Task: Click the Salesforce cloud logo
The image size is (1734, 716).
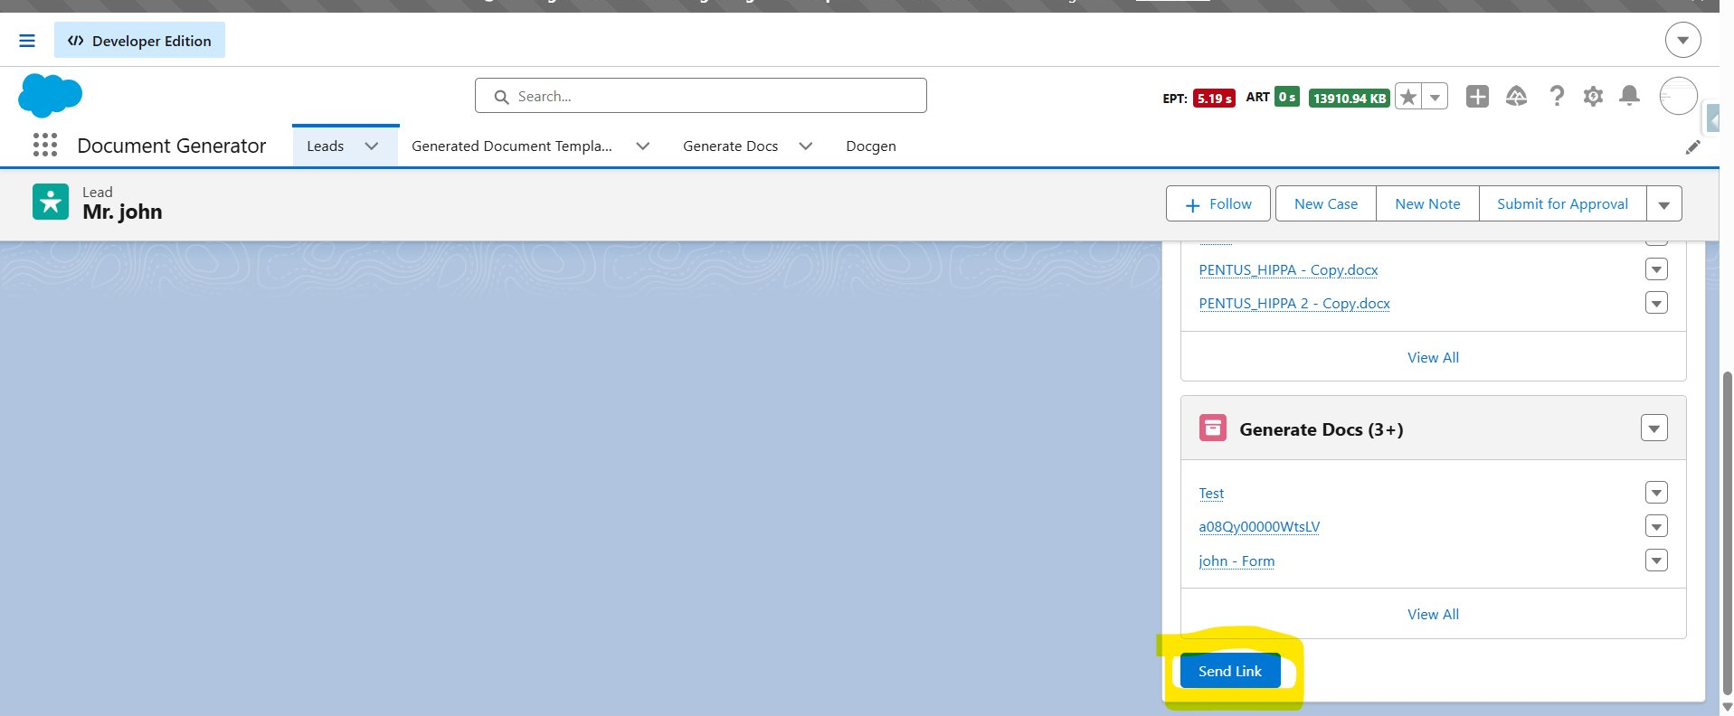Action: [50, 95]
